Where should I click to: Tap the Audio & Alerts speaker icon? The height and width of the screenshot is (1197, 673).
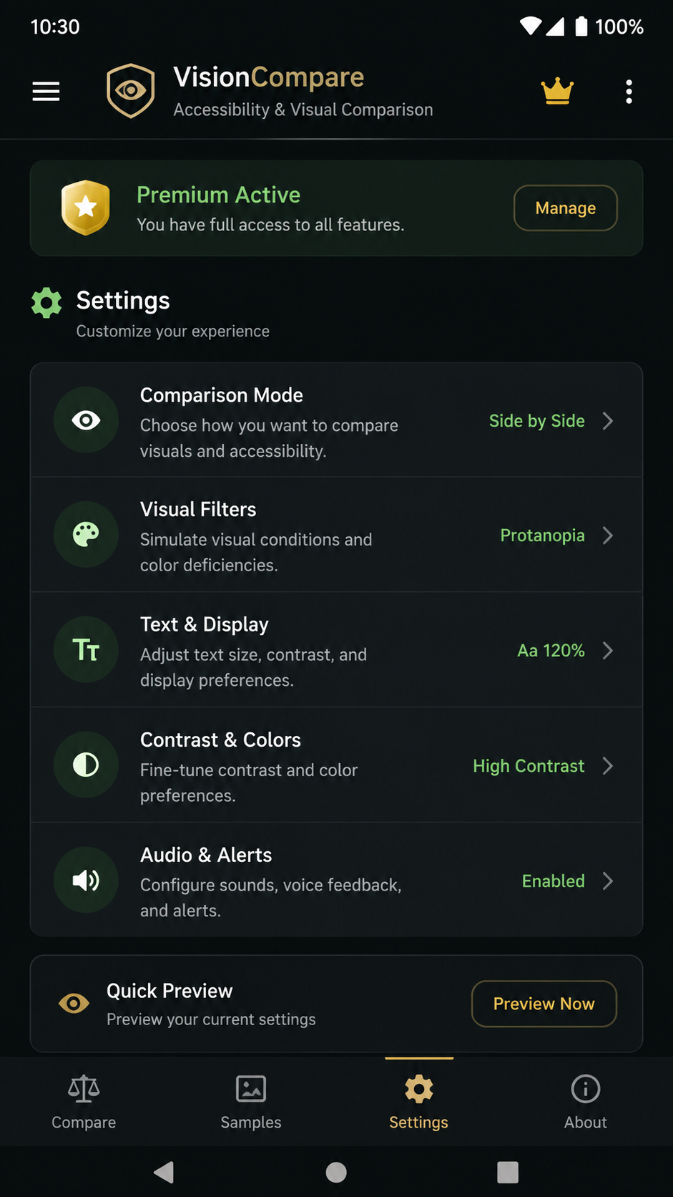[x=86, y=880]
